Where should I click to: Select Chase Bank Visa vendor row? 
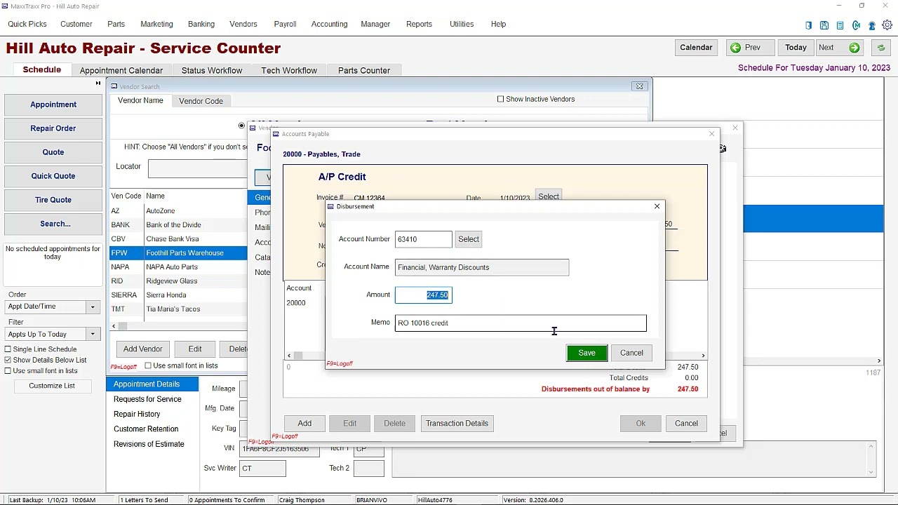(179, 239)
